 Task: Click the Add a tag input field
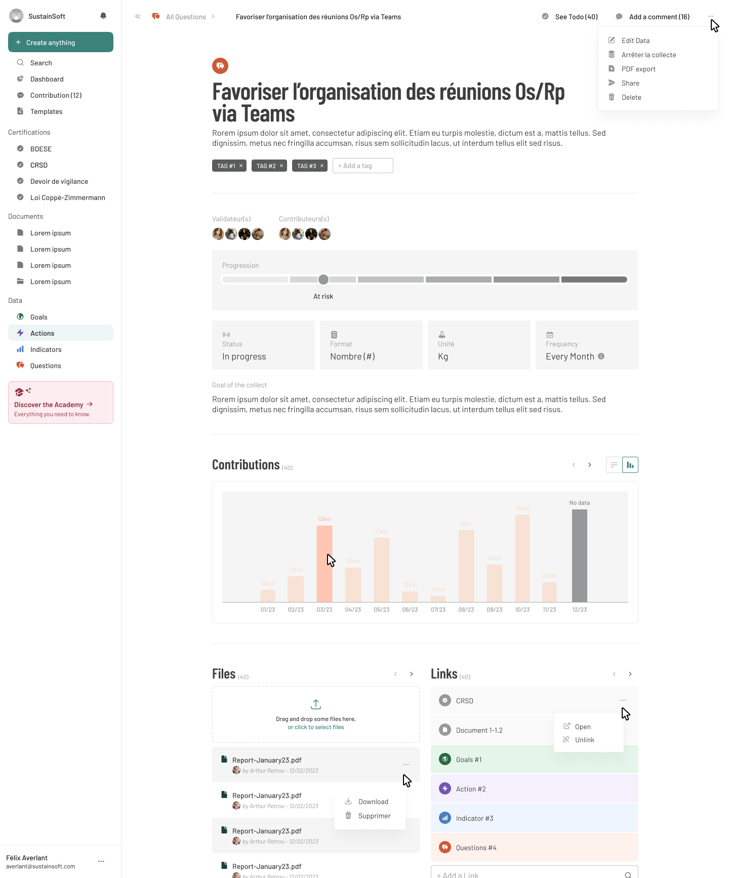click(x=362, y=166)
